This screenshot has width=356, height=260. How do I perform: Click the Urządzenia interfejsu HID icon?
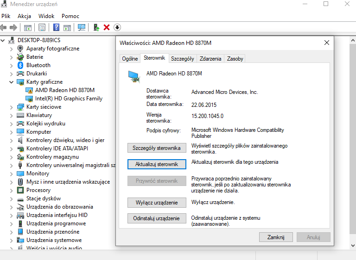pos(20,215)
